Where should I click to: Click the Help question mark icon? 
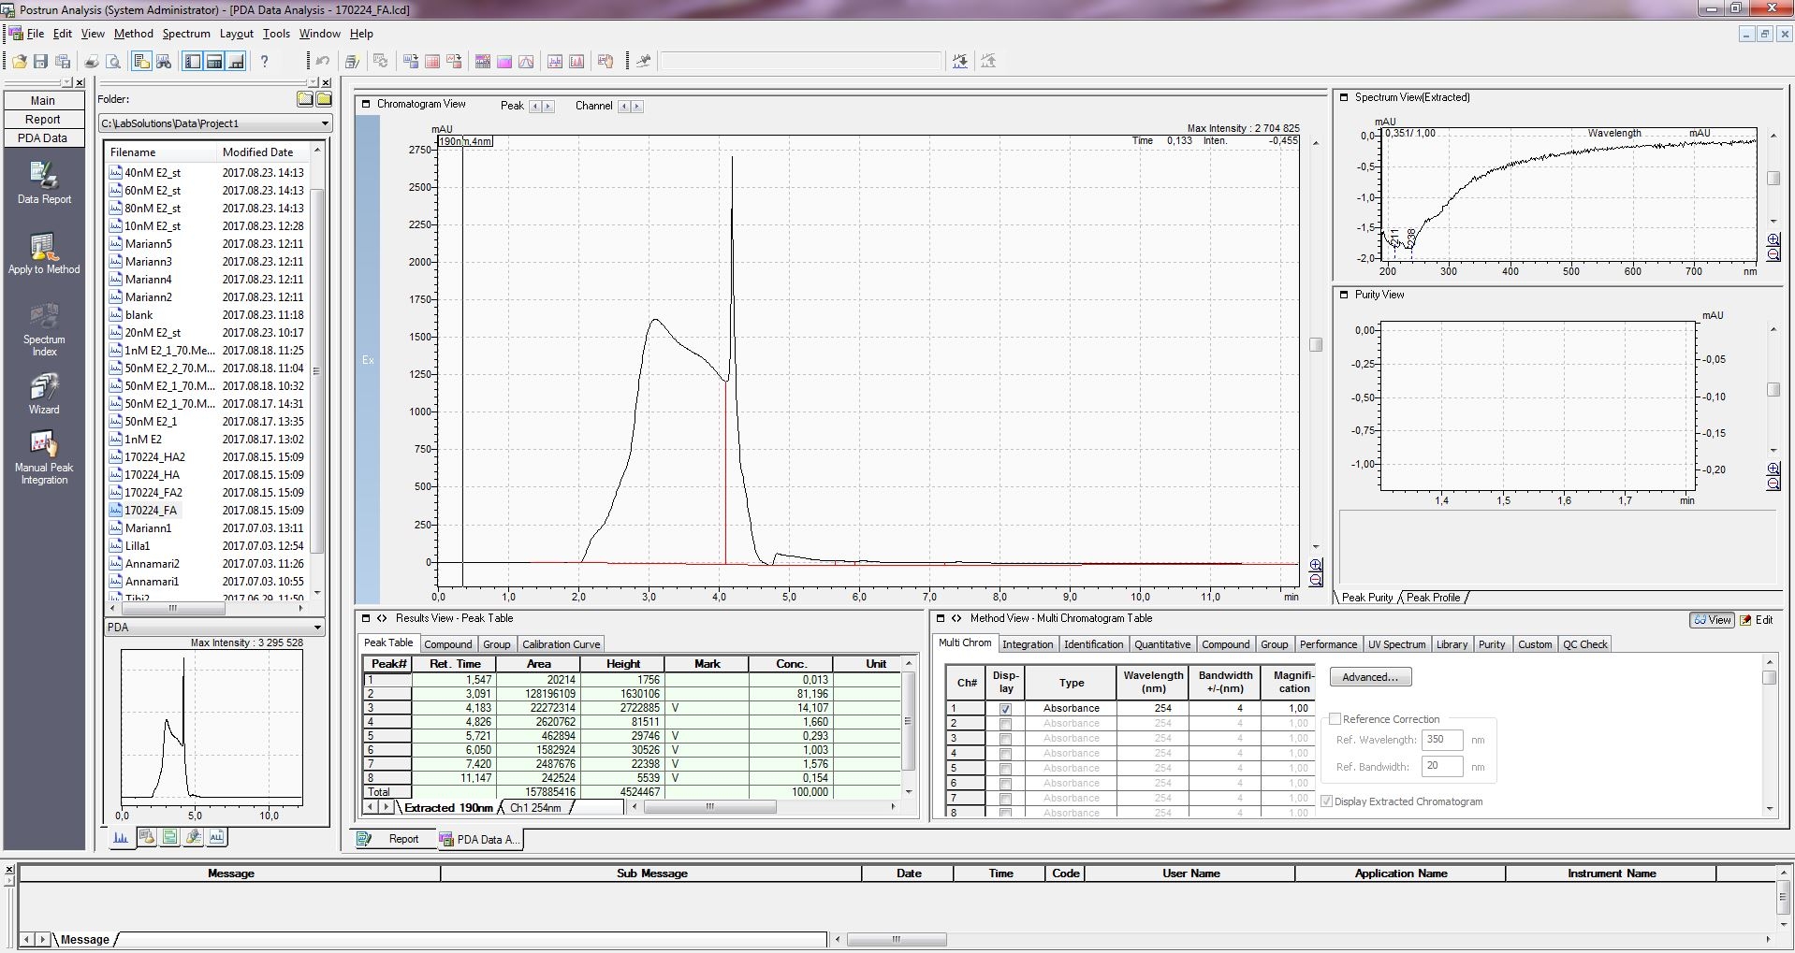coord(265,62)
